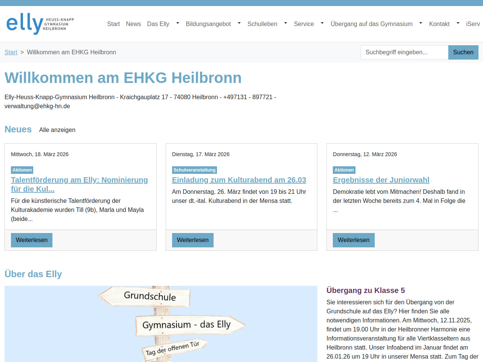The image size is (483, 362).
Task: Click the signpost Grundschule image
Action: (161, 324)
